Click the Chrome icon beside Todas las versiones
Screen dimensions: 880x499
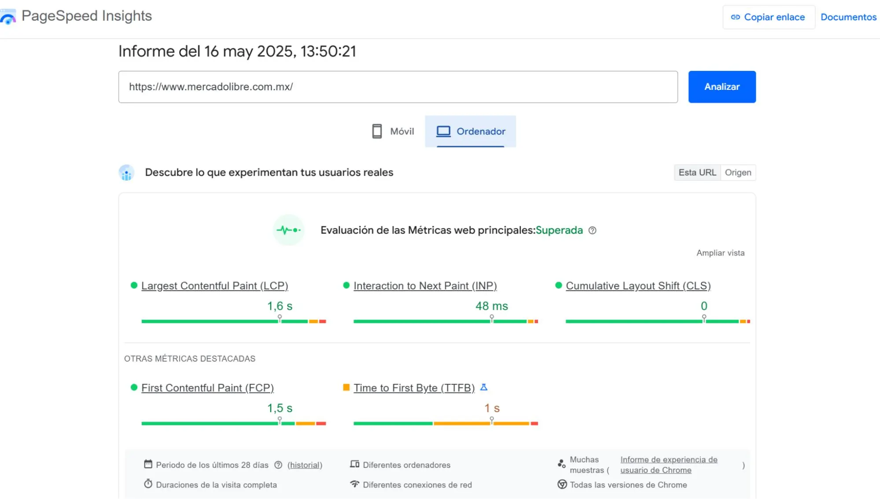(562, 484)
